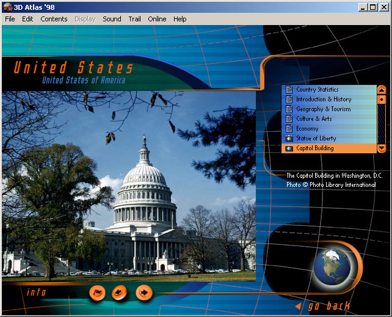The width and height of the screenshot is (392, 317).
Task: Open the Sound menu
Action: coord(112,19)
